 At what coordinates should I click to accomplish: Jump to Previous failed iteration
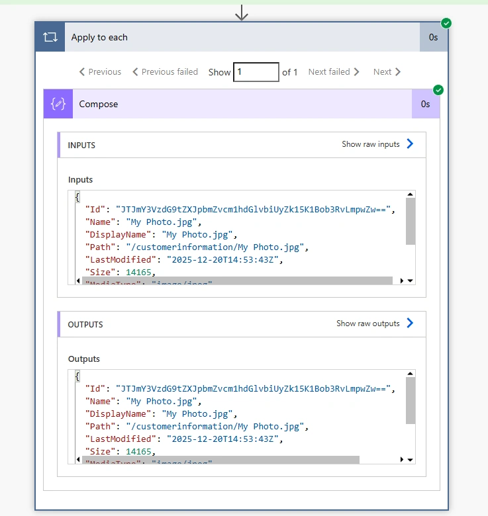[x=165, y=71]
